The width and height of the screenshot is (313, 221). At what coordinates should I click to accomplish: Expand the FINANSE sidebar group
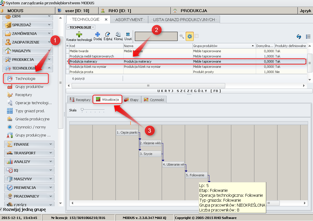29,144
